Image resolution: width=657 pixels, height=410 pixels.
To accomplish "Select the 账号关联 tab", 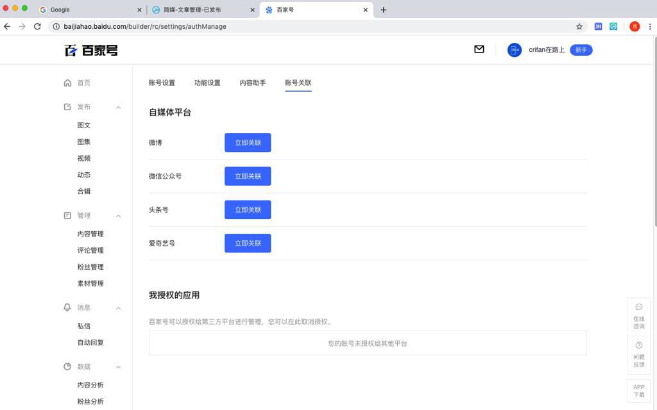I will point(298,83).
